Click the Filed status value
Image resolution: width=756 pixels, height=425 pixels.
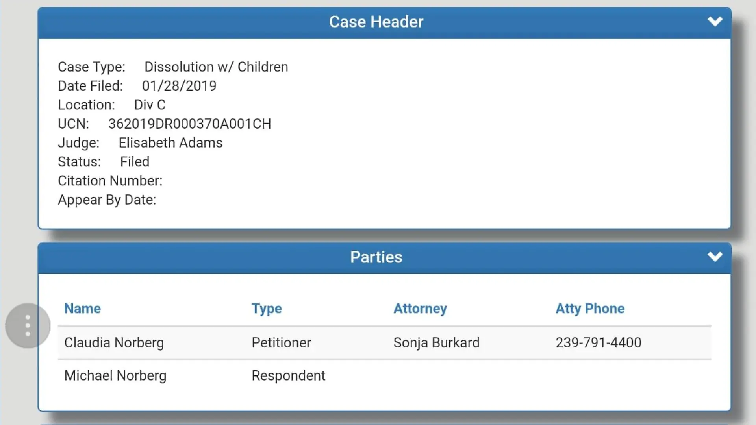[x=135, y=162]
